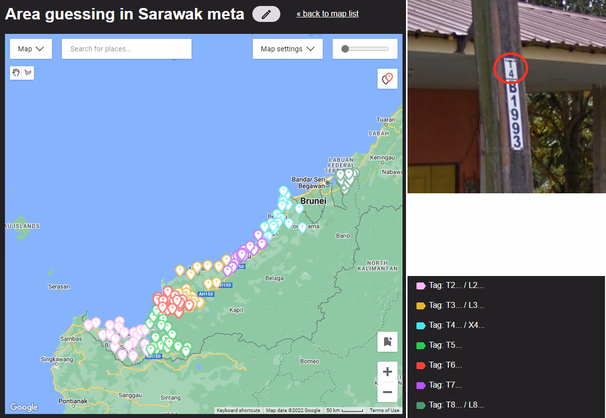606x418 pixels.
Task: Zoom in with the plus button
Action: click(x=388, y=372)
